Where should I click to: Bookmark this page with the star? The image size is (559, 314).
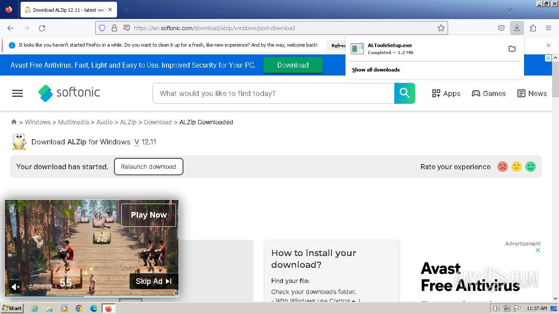pos(441,28)
